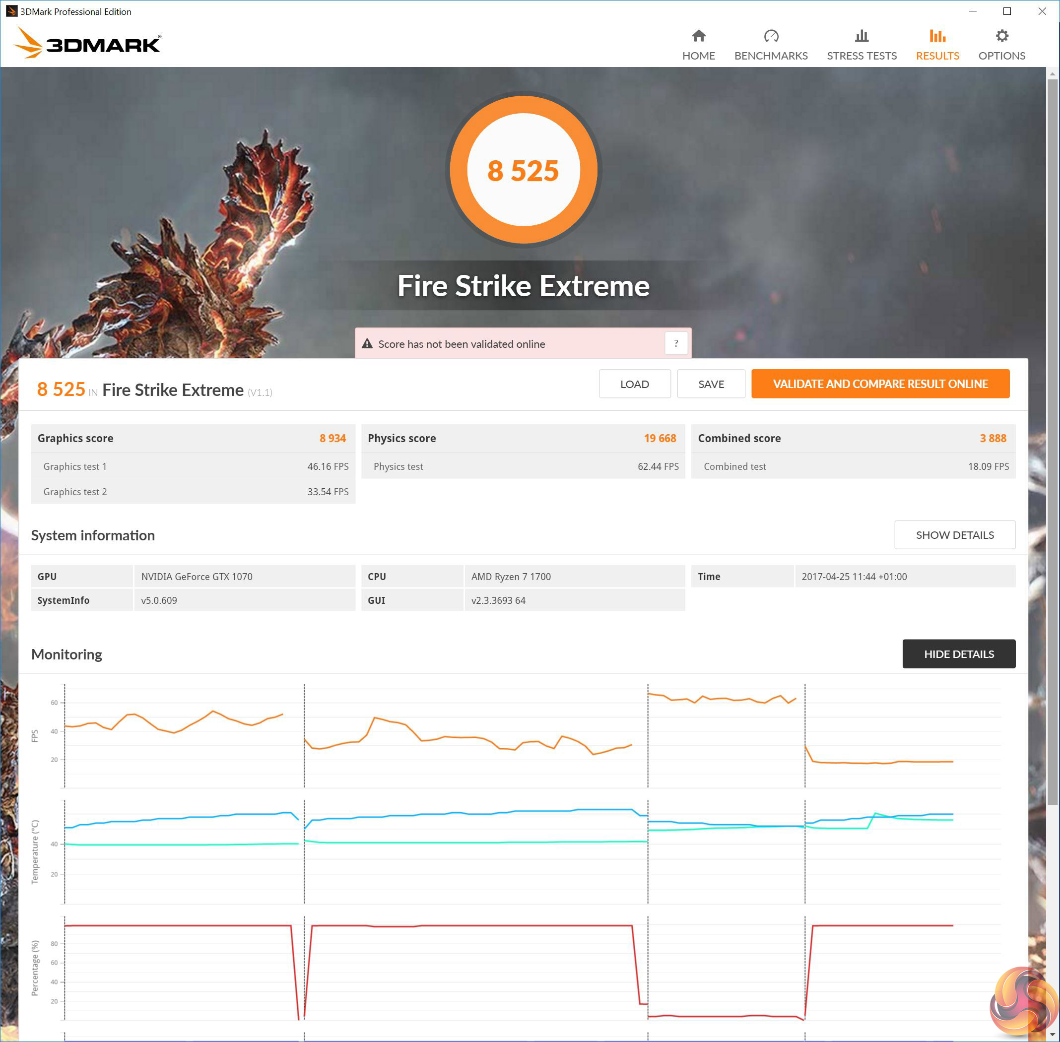Click the scroll down arrow
1060x1042 pixels.
click(x=1053, y=1035)
